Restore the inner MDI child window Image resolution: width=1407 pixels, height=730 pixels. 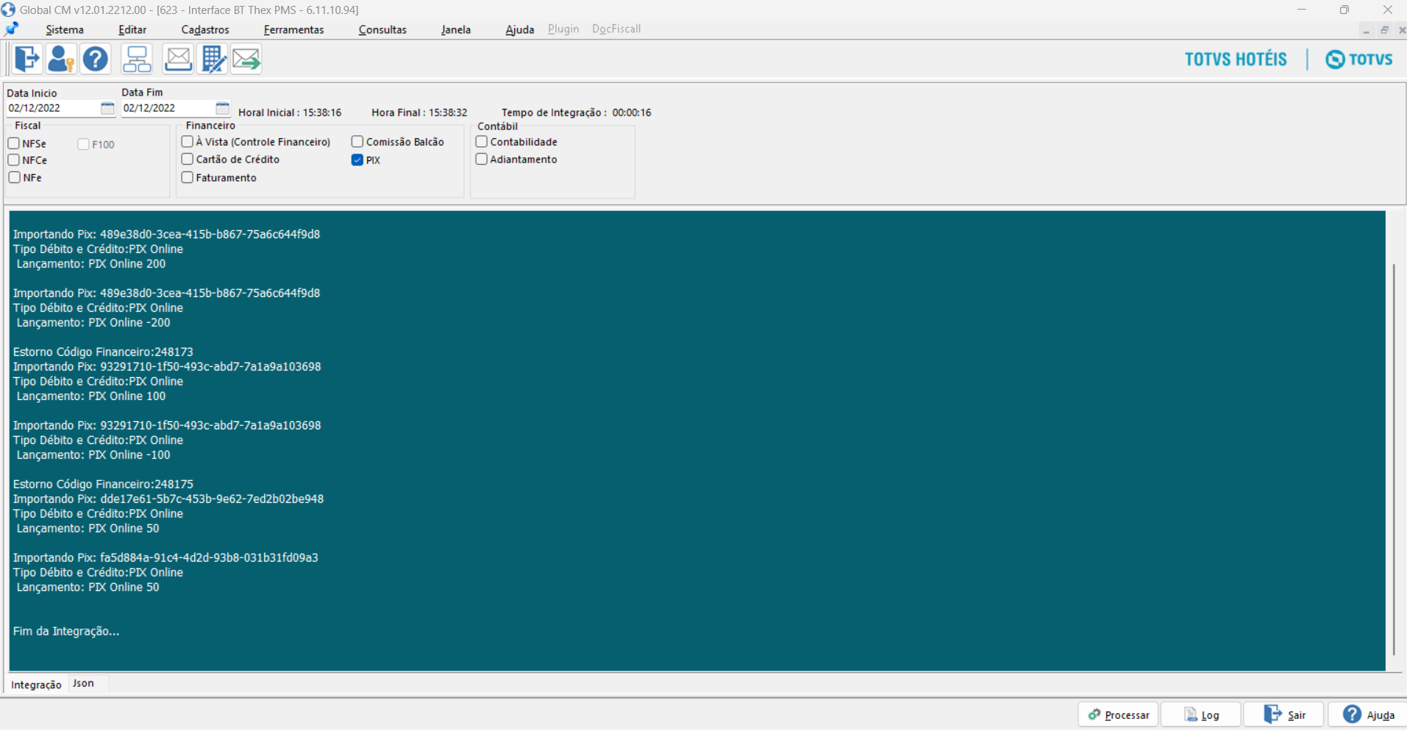point(1384,30)
